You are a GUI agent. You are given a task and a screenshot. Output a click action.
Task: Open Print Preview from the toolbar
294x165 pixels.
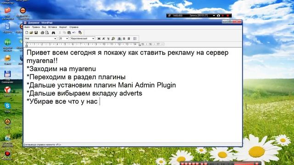47,33
